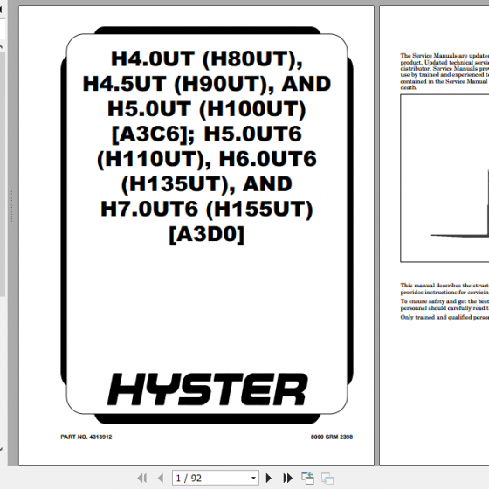Click the '[A3D0]' title line

tap(207, 234)
